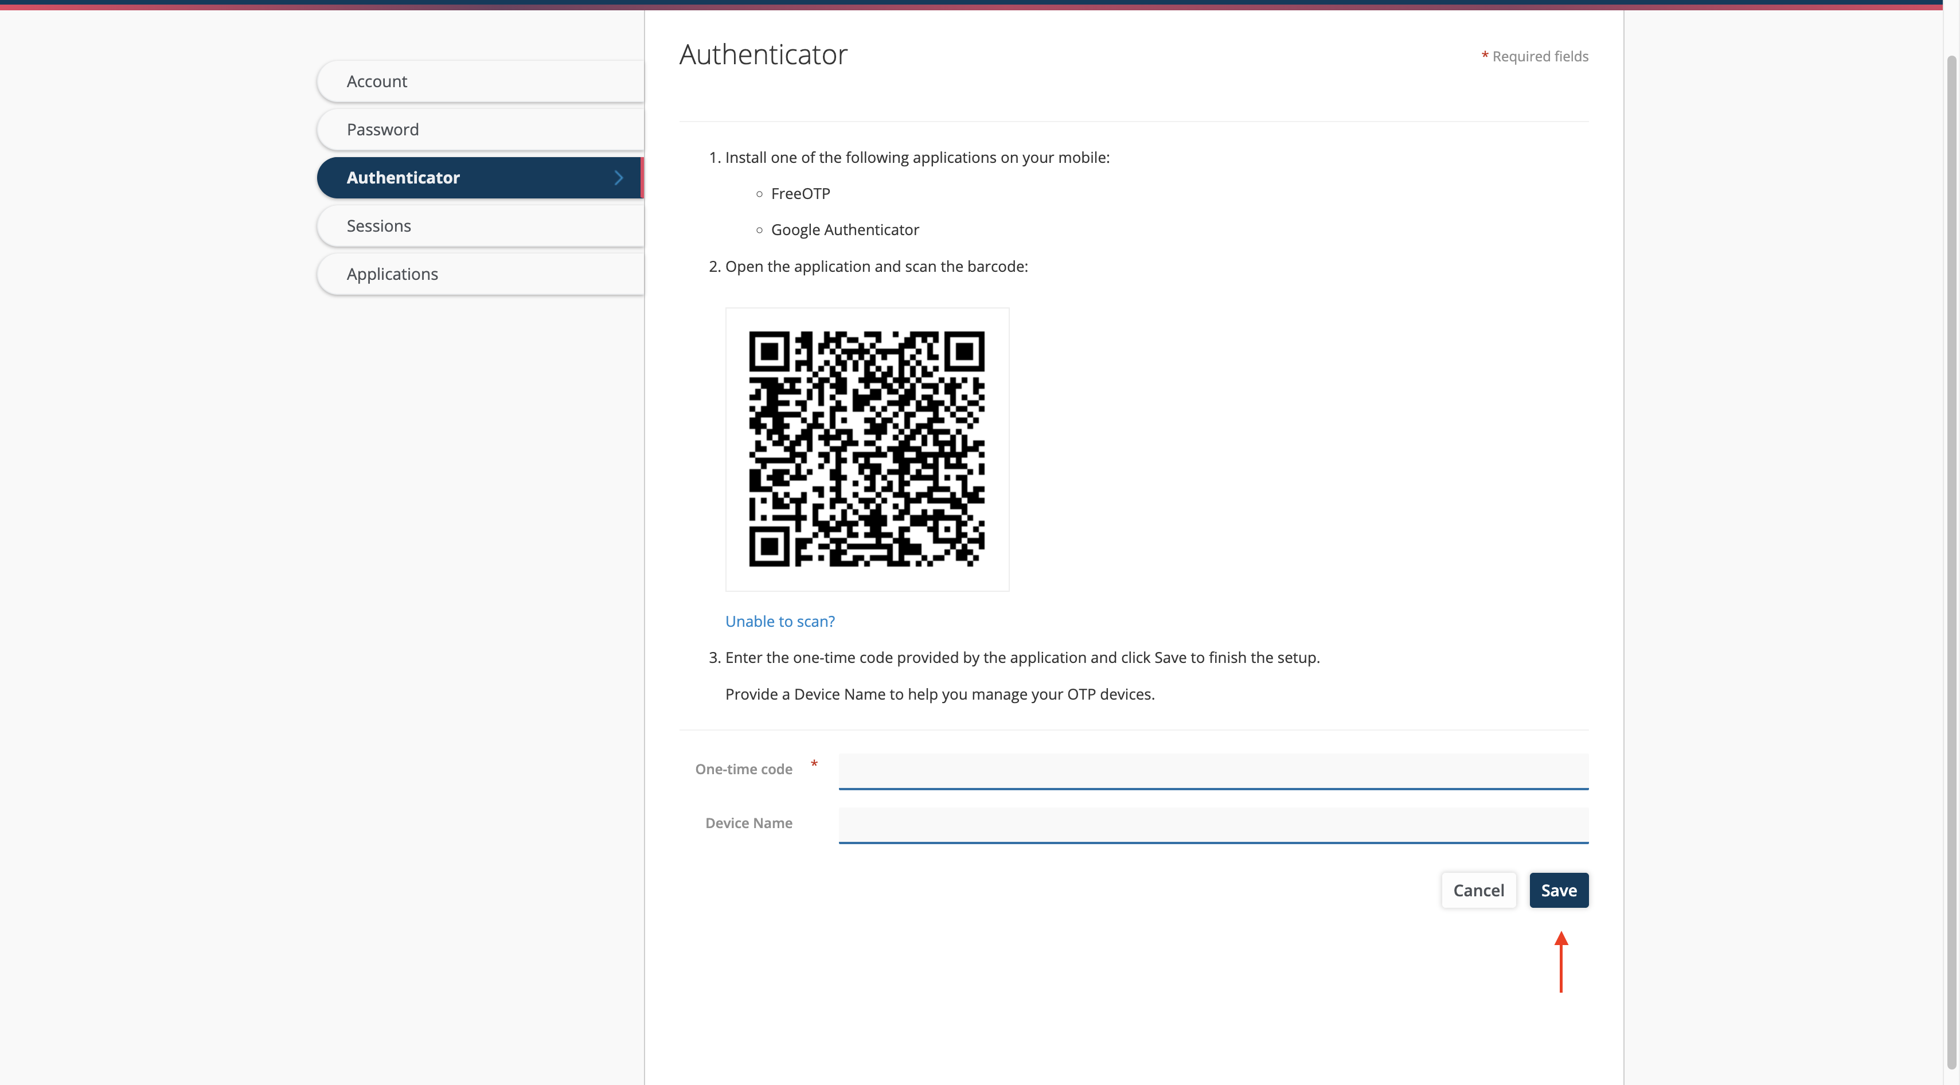Click the QR barcode image
The height and width of the screenshot is (1085, 1960).
866,449
